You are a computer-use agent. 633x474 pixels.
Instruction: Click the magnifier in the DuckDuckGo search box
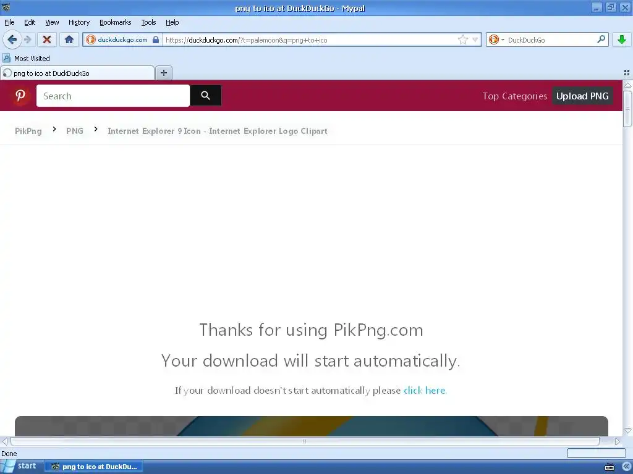[x=601, y=39]
